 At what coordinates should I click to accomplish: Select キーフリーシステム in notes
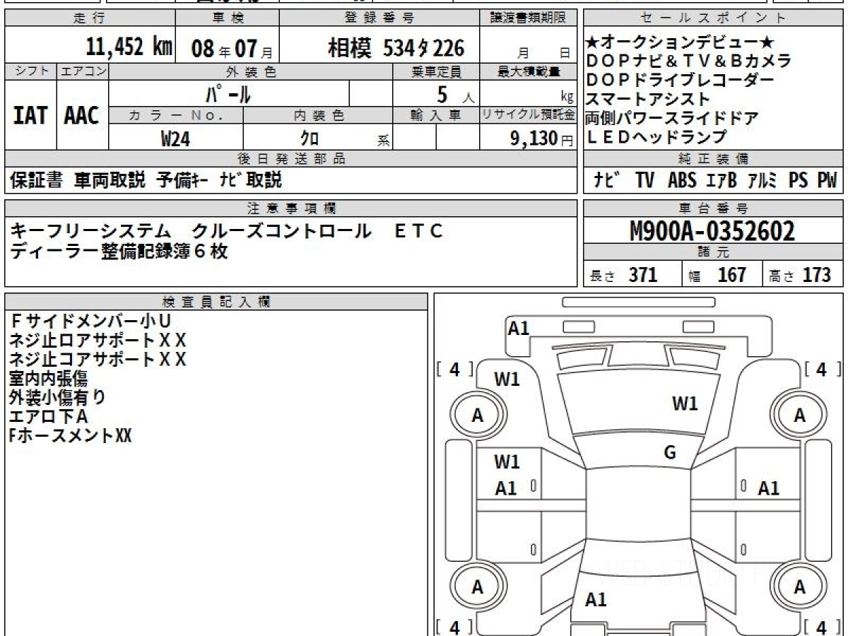91,231
